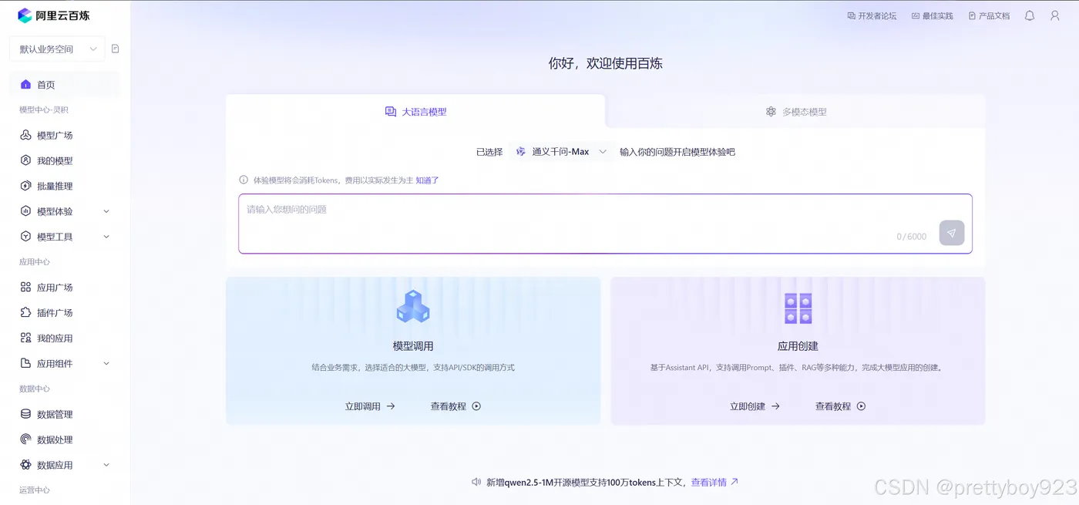Viewport: 1079px width, 505px height.
Task: Click the 数据处理 icon
Action: pos(25,440)
